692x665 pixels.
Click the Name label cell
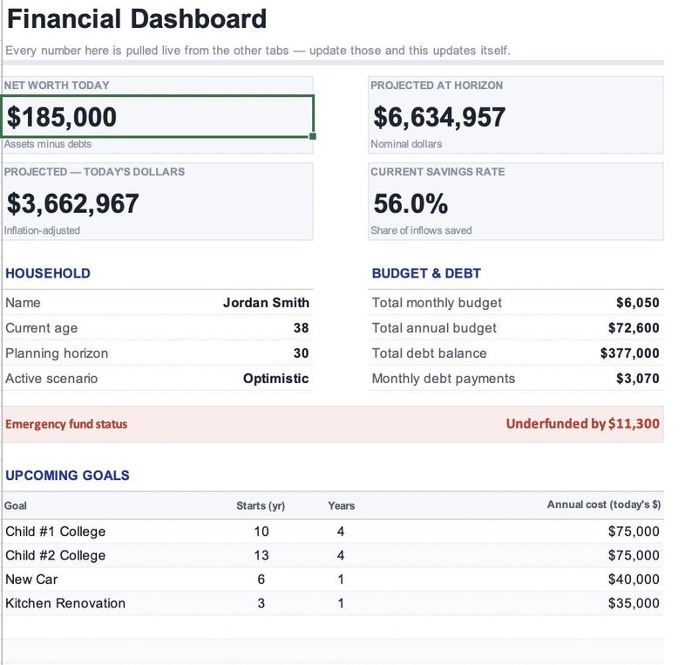[23, 303]
